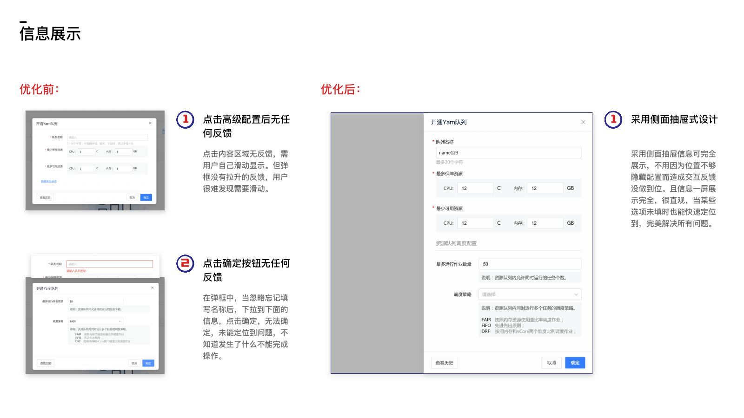744x418 pixels.
Task: Click 内存 field beside 最多可用资源 in small dialog
Action: pos(124,169)
